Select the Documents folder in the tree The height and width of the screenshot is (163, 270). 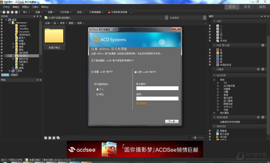pos(24,32)
